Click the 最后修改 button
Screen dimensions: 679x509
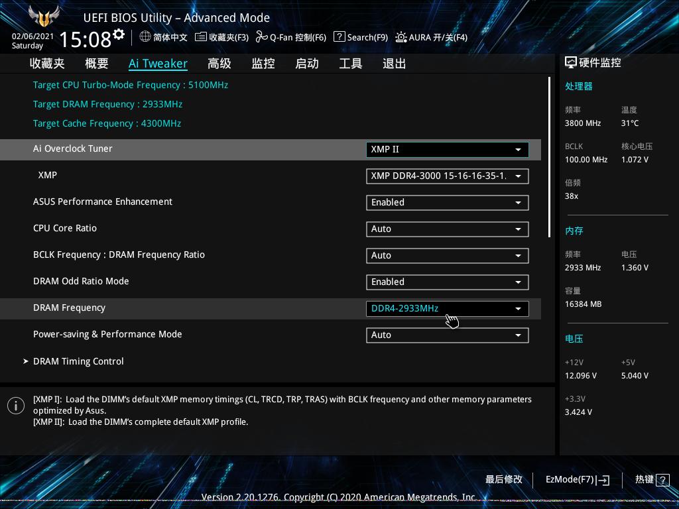tap(504, 479)
